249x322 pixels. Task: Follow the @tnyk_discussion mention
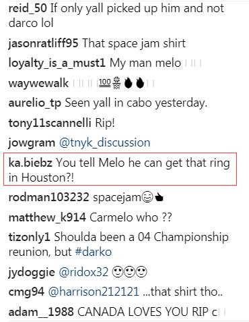click(104, 143)
